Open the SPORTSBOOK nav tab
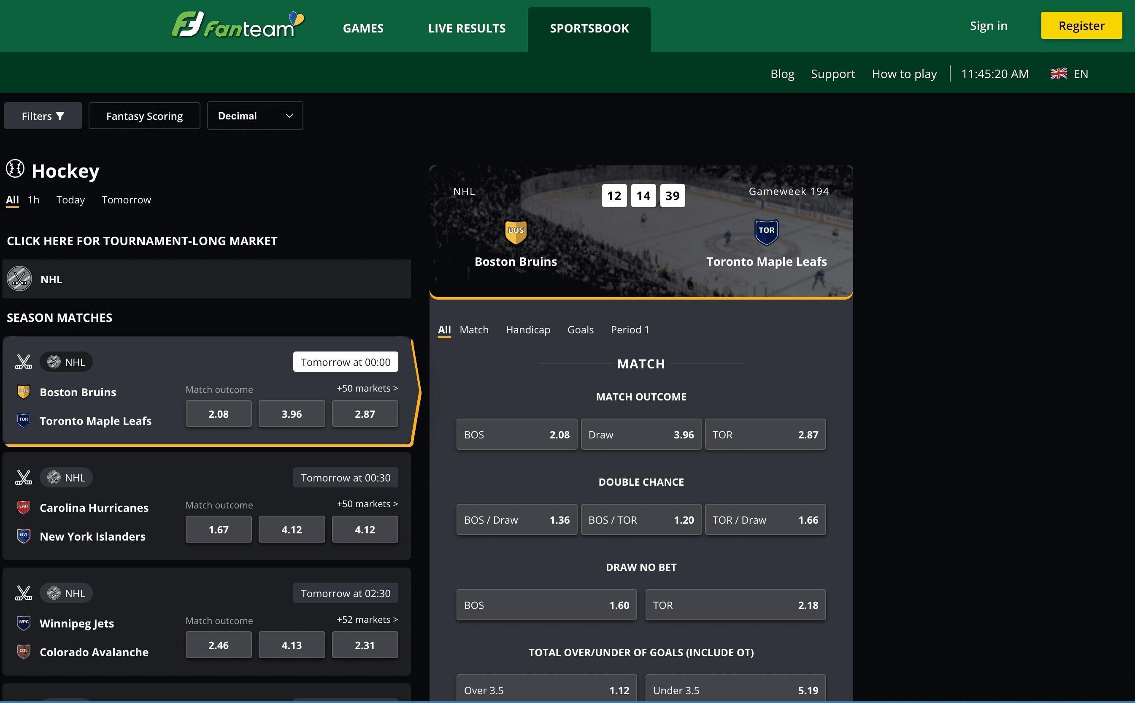1135x703 pixels. click(589, 28)
